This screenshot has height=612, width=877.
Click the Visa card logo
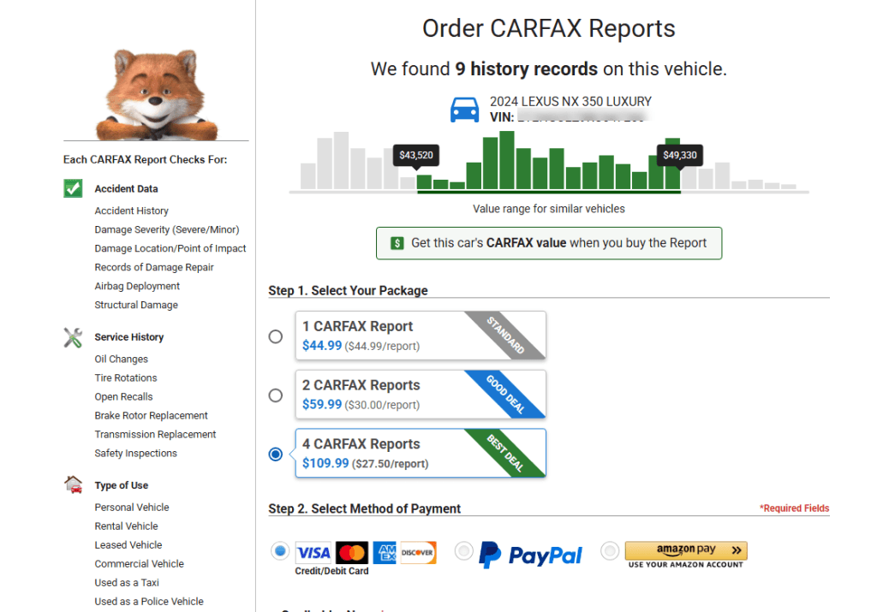(313, 553)
